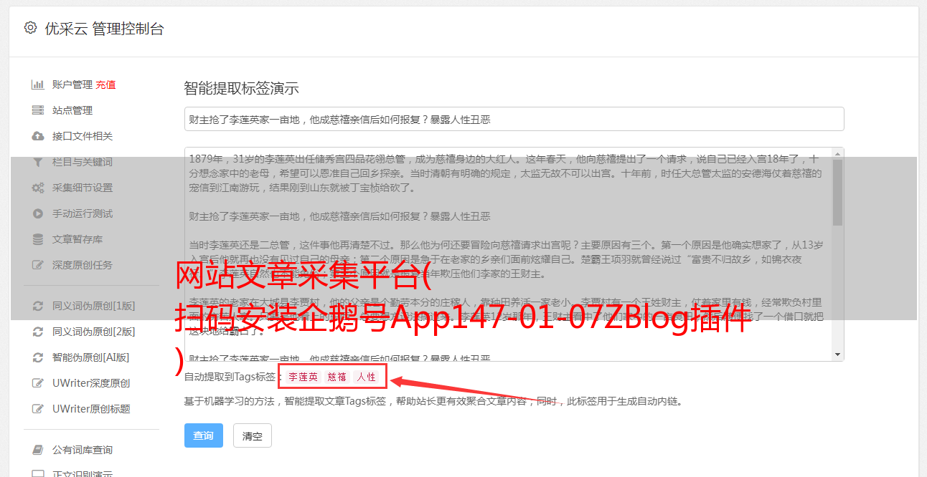Click the gear icon beside 优采云 管理控制台
The height and width of the screenshot is (477, 927).
[30, 28]
